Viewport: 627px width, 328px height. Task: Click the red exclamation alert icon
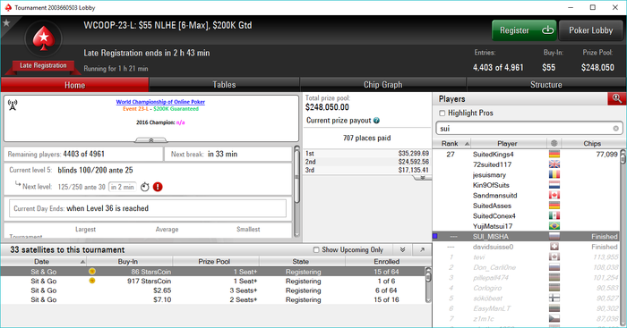click(x=158, y=187)
